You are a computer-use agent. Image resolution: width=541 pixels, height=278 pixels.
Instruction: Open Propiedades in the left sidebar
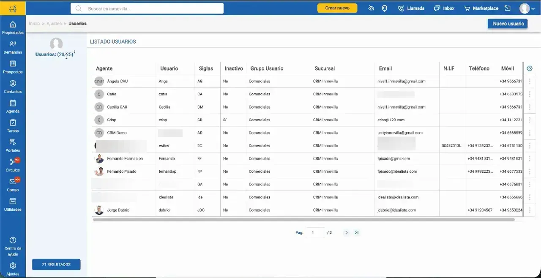13,27
